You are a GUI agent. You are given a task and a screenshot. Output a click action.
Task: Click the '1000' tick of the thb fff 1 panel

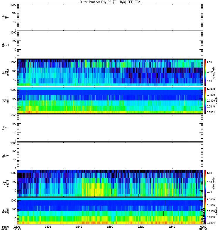[x=13, y=5]
